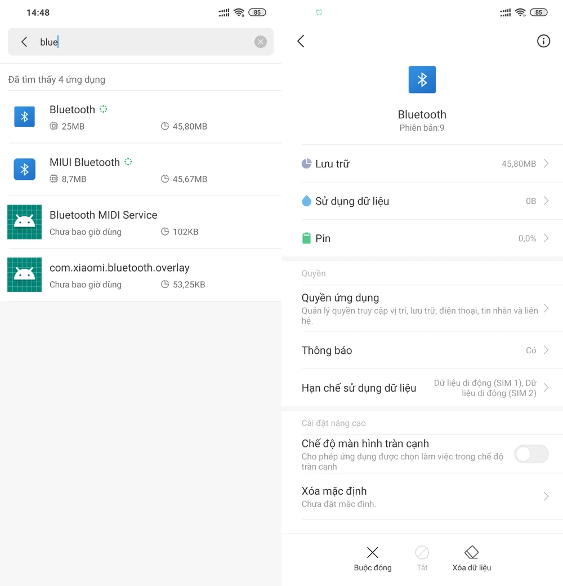Tap the info icon on app details
Screen dimensions: 563x586
[543, 41]
